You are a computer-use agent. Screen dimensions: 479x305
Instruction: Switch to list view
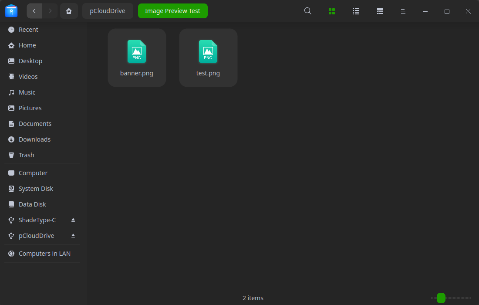[x=356, y=11]
